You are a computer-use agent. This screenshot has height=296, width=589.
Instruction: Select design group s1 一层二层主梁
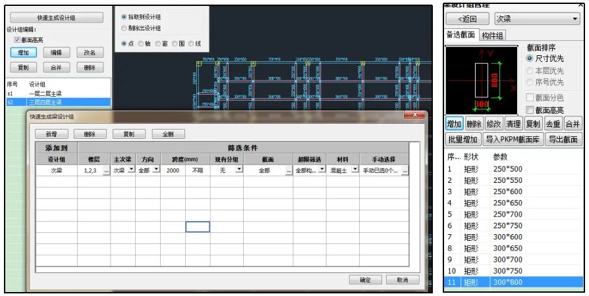point(59,94)
